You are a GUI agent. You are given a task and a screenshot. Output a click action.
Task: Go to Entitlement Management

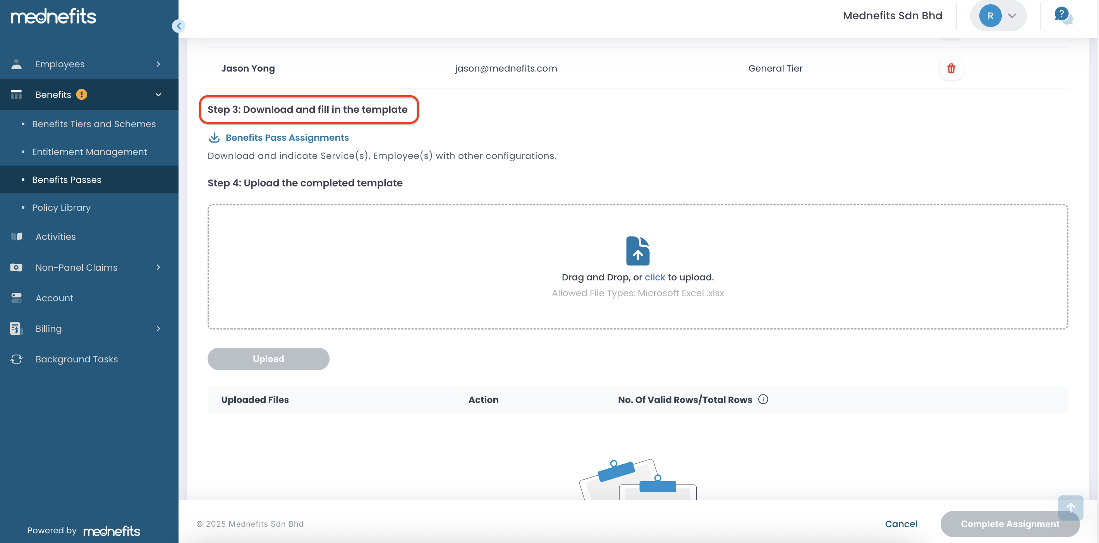pyautogui.click(x=89, y=152)
